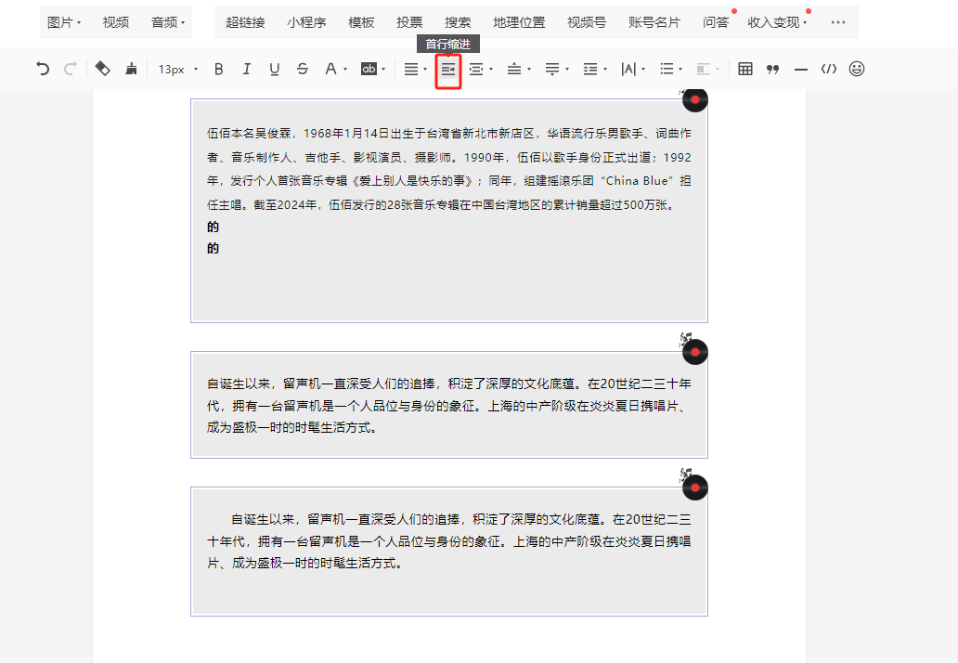
Task: Toggle bold formatting with the B button
Action: tap(219, 69)
